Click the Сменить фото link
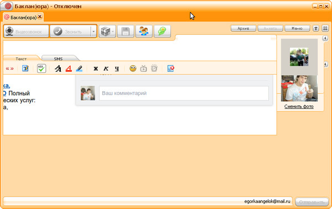Viewport: 332px width, 209px height. tap(299, 106)
